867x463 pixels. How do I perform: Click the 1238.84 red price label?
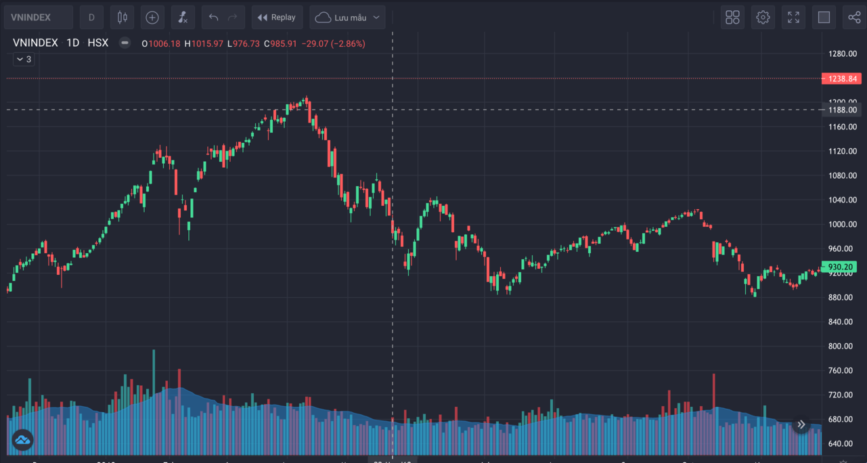point(841,79)
